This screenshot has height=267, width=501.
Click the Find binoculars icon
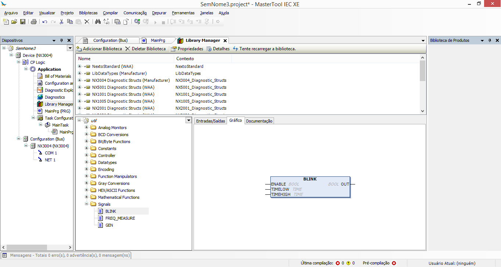98,22
